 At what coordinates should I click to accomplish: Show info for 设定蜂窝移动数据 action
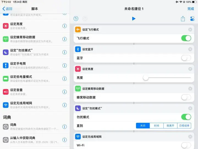pyautogui.click(x=65, y=39)
